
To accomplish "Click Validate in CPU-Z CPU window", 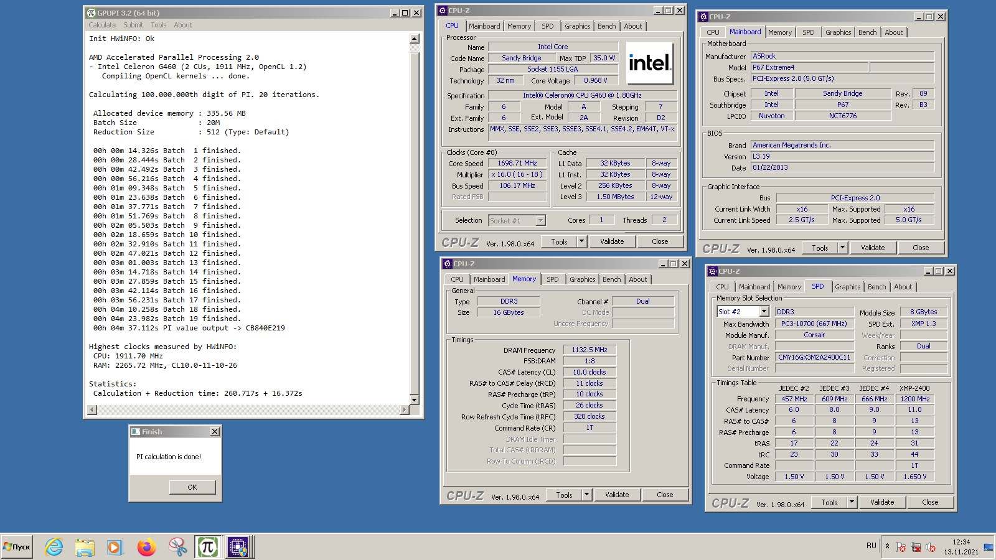I will click(612, 241).
